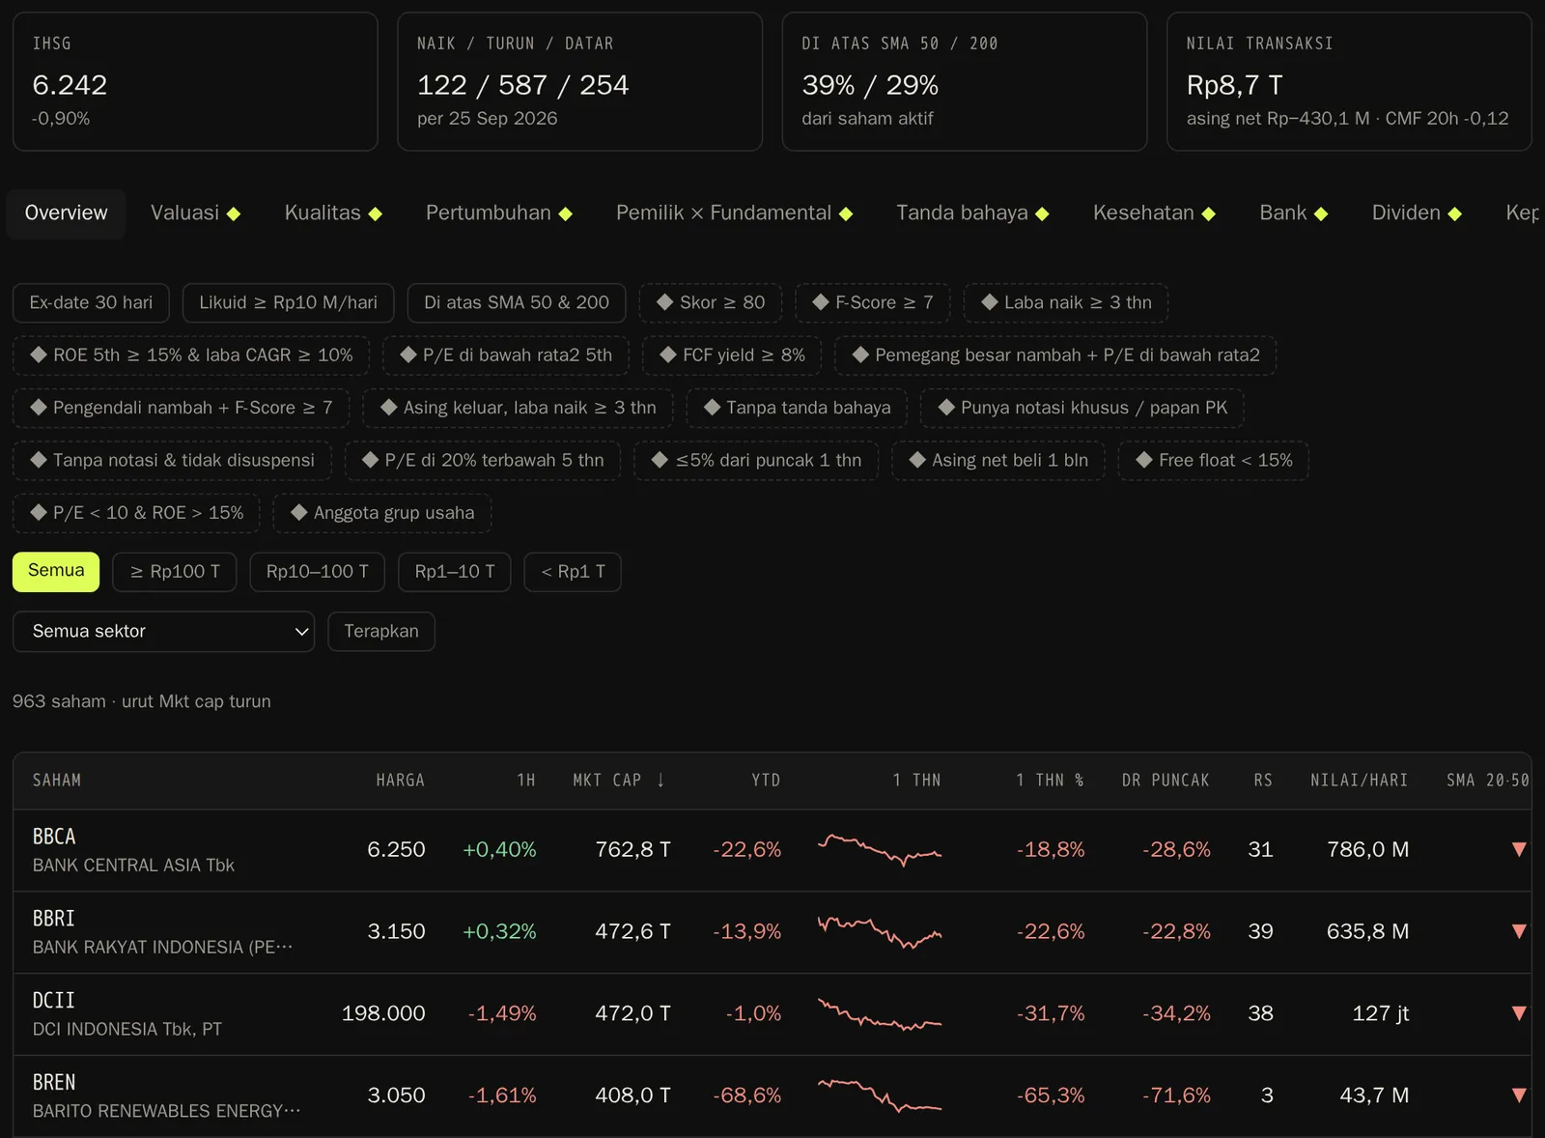Toggle the Asing net beli 1 bln filter

point(998,460)
